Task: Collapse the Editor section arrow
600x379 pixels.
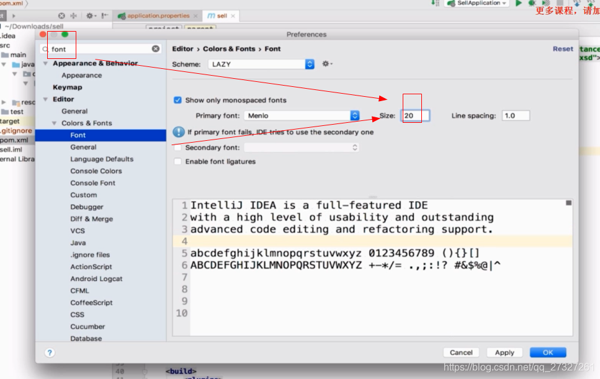Action: (x=45, y=99)
